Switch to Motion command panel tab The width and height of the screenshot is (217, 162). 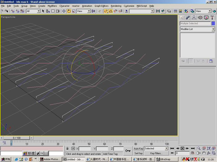point(200,18)
